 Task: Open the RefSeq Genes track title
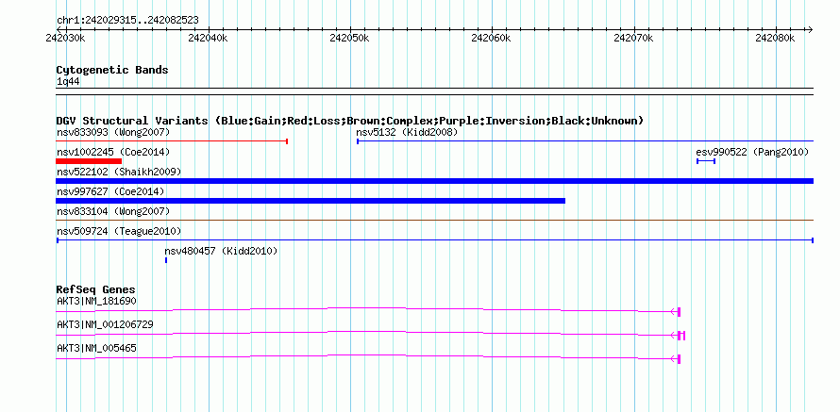click(96, 290)
